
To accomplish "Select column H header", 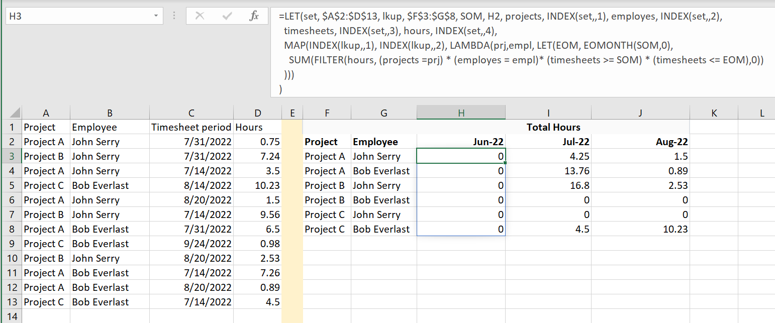I will coord(461,113).
